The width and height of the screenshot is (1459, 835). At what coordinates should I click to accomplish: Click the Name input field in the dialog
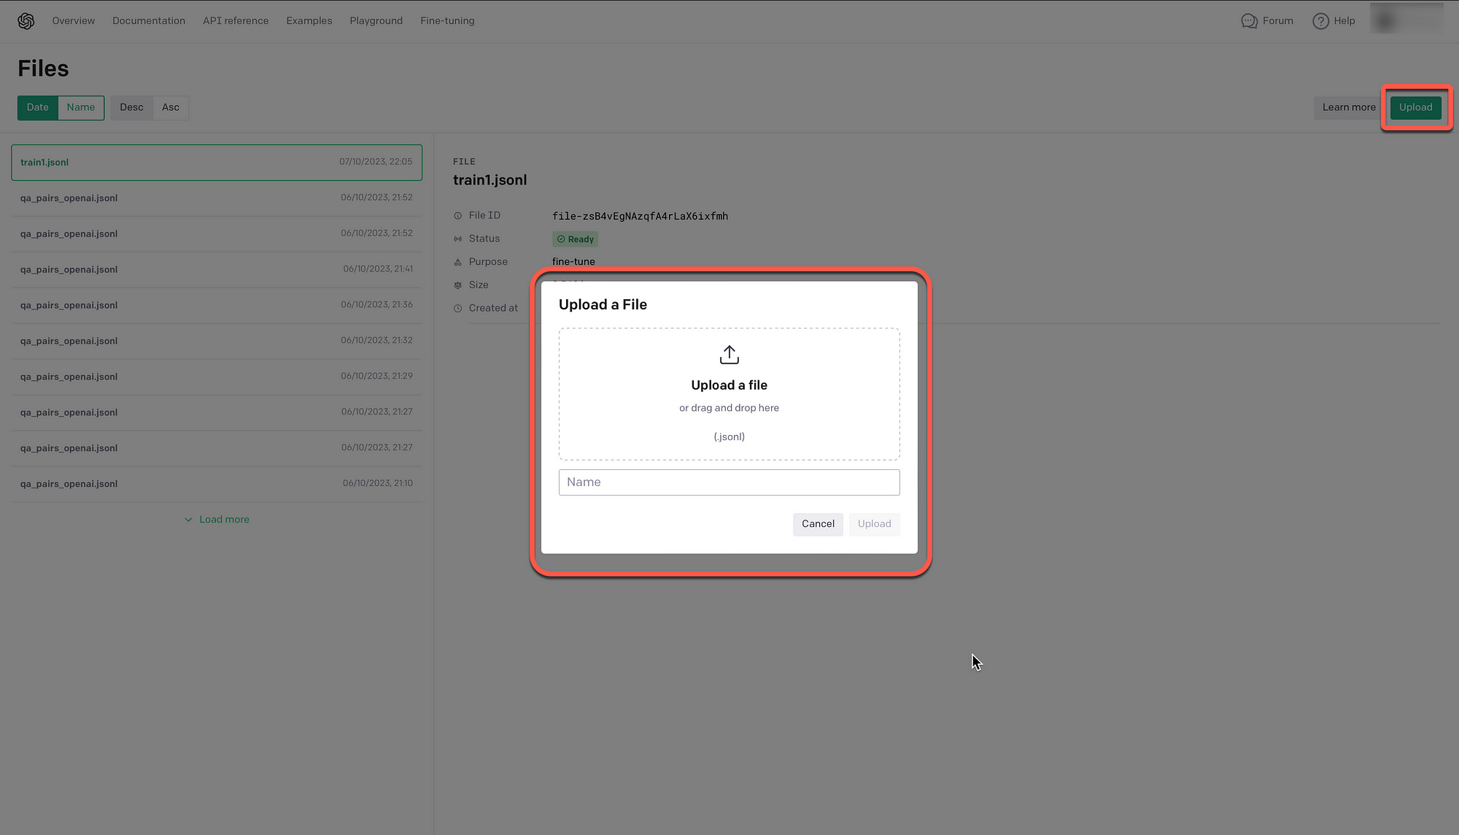pyautogui.click(x=729, y=482)
